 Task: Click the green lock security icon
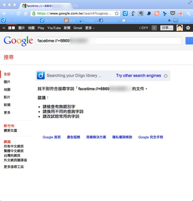[34, 14]
